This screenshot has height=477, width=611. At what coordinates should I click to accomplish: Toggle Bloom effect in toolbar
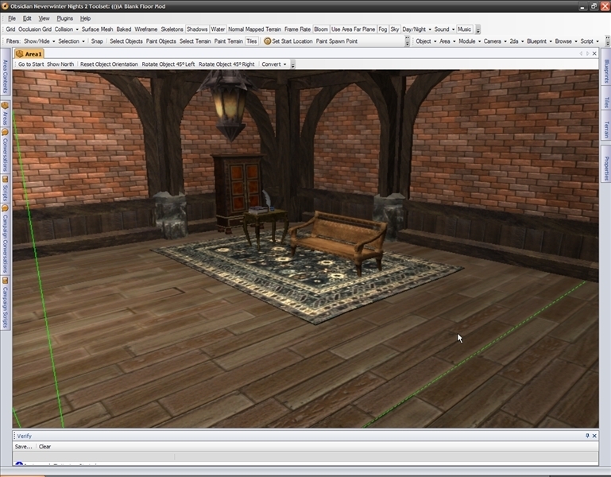(x=321, y=29)
